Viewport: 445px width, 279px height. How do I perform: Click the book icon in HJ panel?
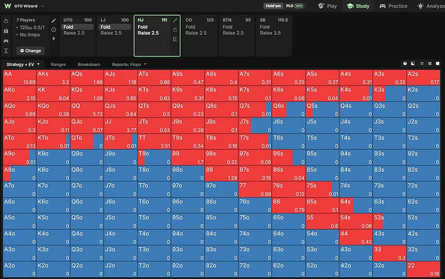[x=175, y=39]
